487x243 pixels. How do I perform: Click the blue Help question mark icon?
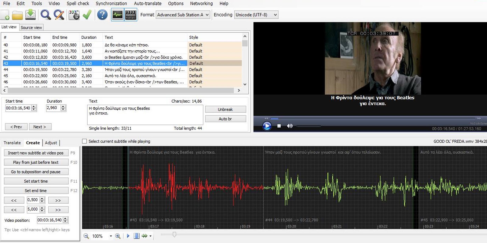click(x=102, y=15)
